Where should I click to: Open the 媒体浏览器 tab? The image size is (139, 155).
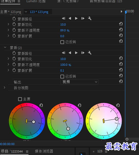[x=44, y=151]
